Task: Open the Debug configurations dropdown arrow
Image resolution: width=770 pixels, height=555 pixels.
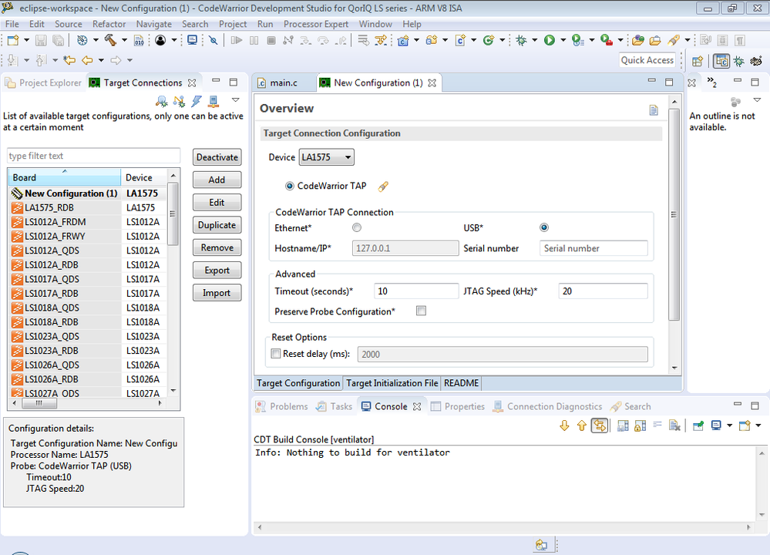Action: coord(535,40)
